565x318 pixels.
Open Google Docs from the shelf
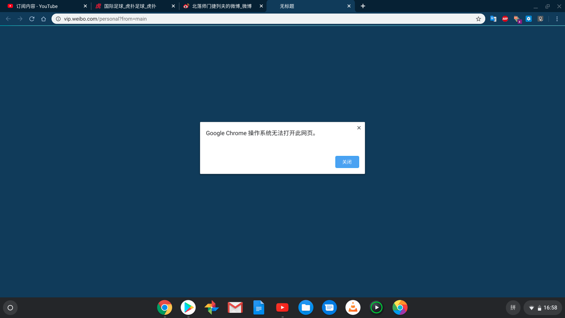coord(259,308)
